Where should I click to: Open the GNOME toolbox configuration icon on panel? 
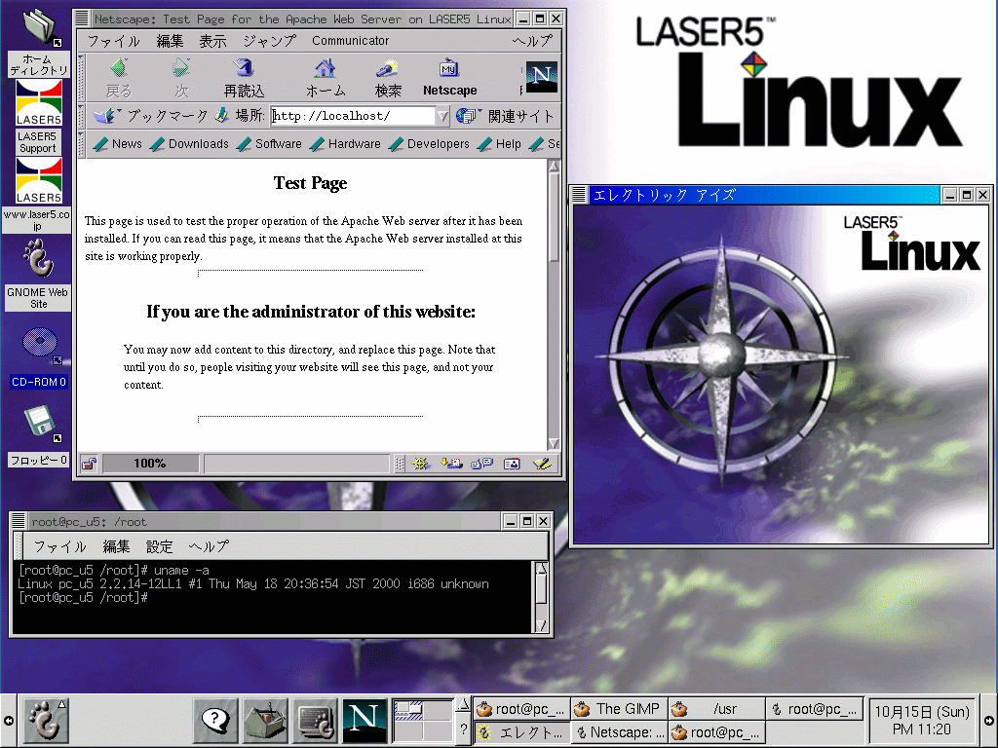(x=265, y=720)
